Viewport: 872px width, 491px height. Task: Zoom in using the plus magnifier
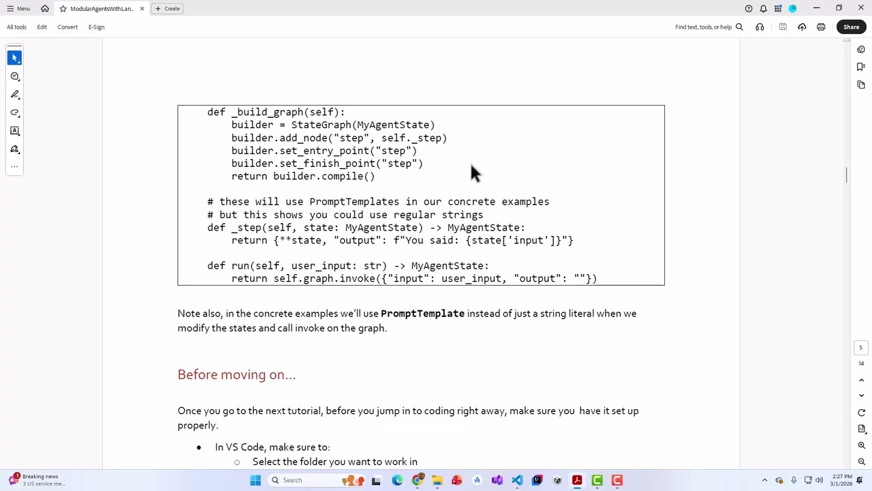click(x=861, y=445)
